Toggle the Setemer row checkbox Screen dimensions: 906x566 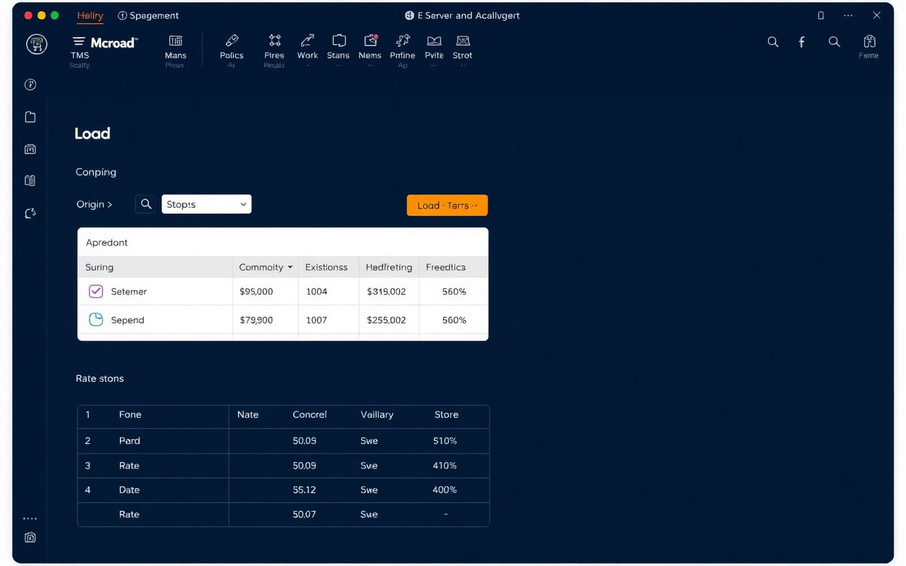tap(96, 291)
